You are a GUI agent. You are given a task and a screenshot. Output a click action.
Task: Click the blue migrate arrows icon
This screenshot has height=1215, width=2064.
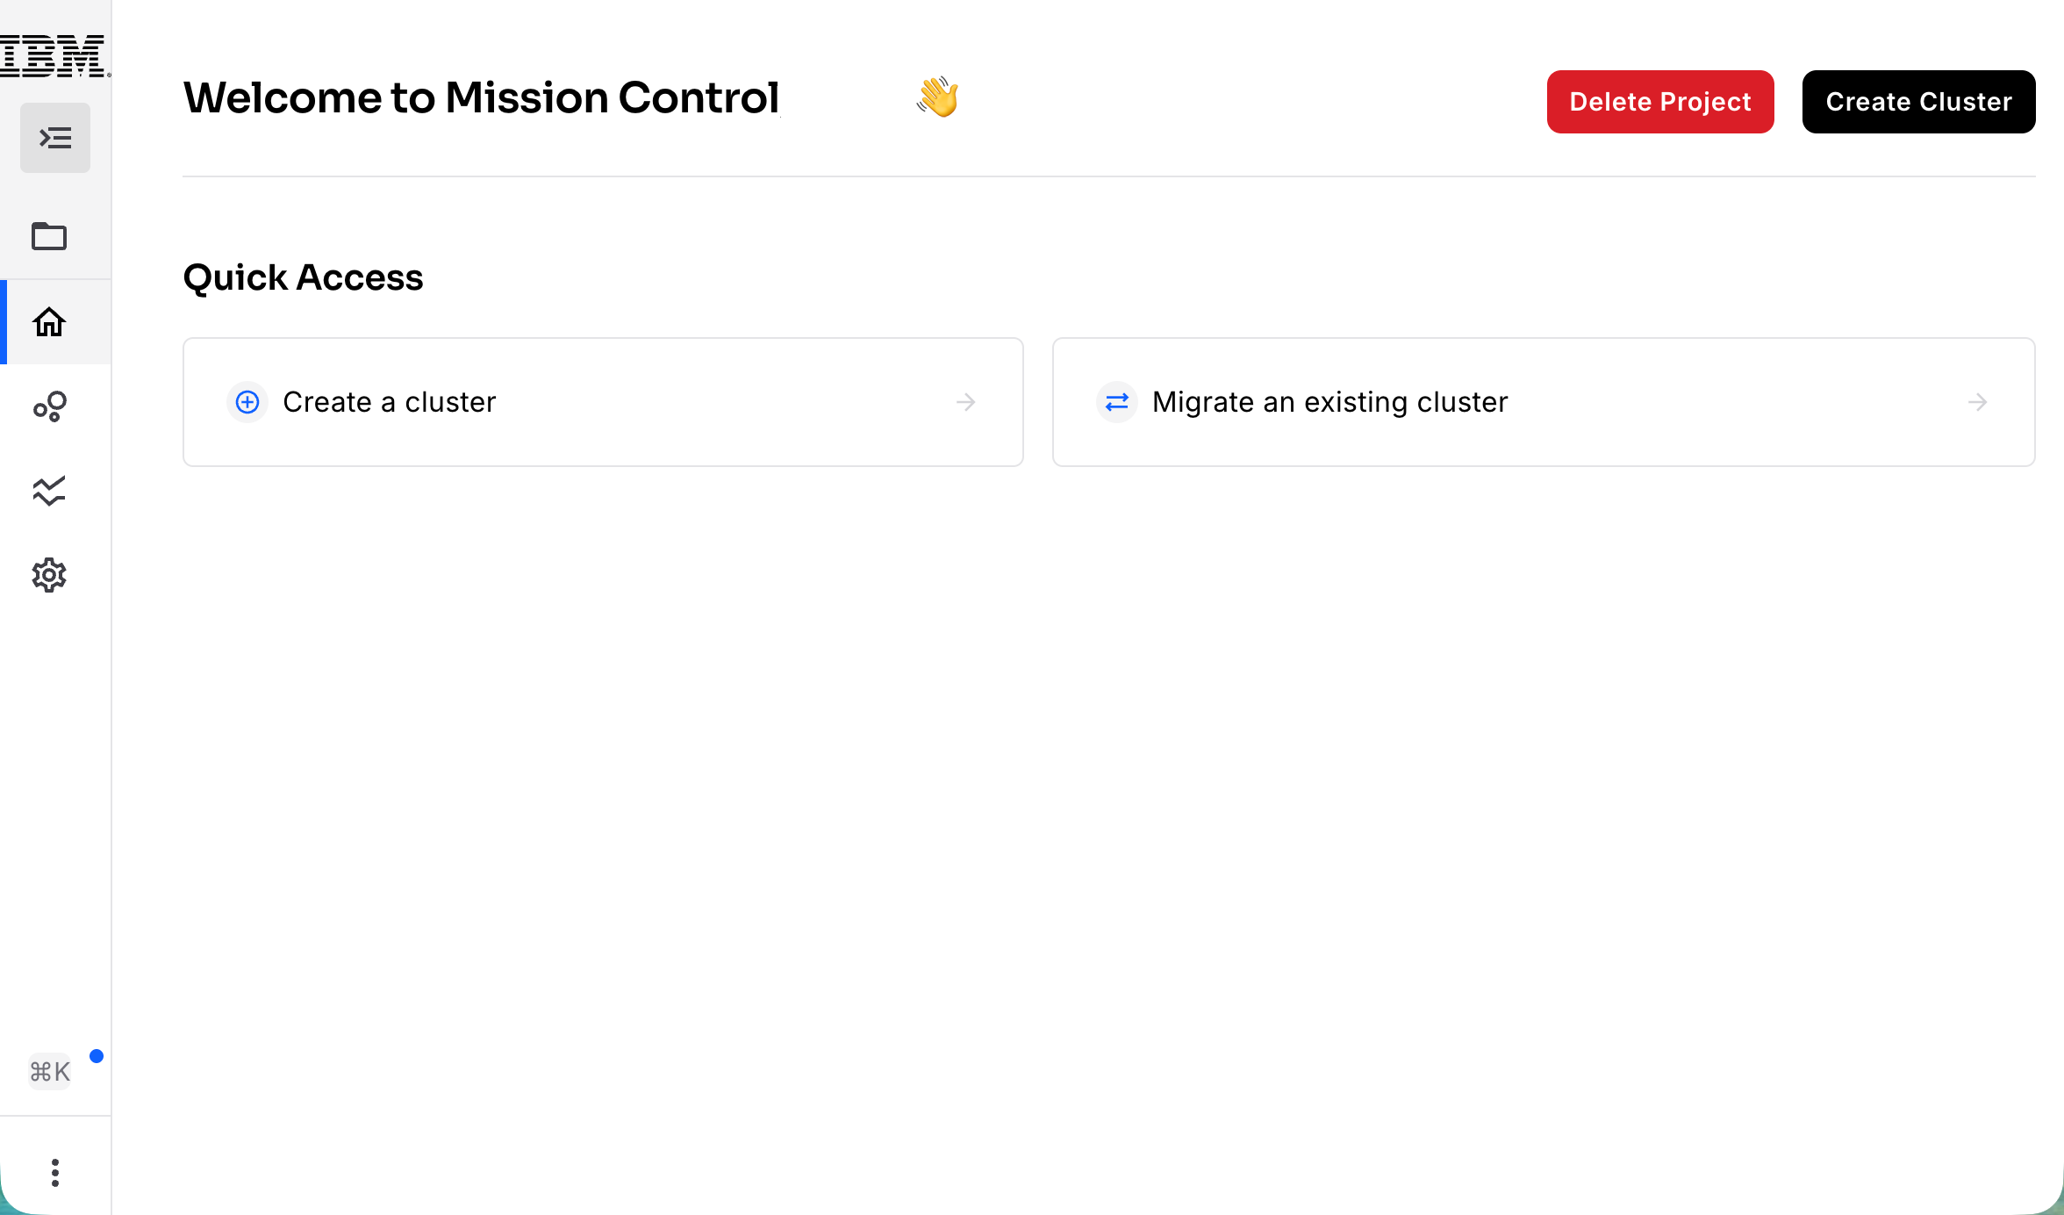[1117, 402]
